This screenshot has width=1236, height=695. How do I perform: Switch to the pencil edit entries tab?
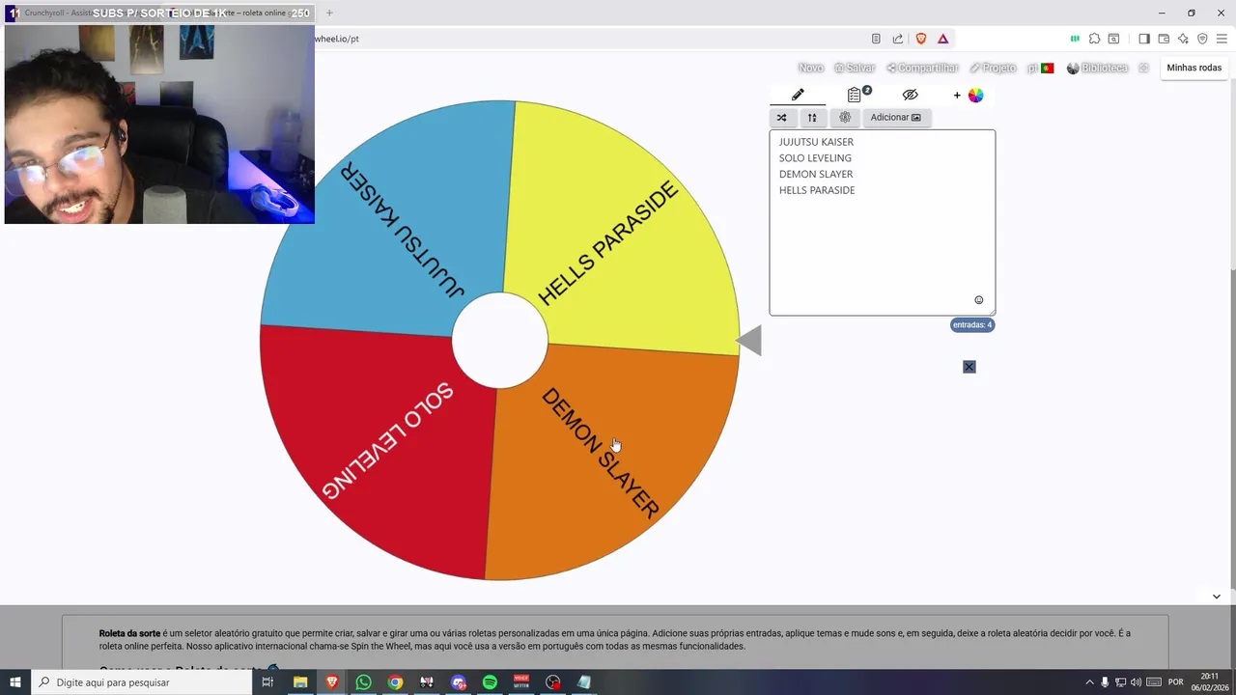click(x=798, y=95)
